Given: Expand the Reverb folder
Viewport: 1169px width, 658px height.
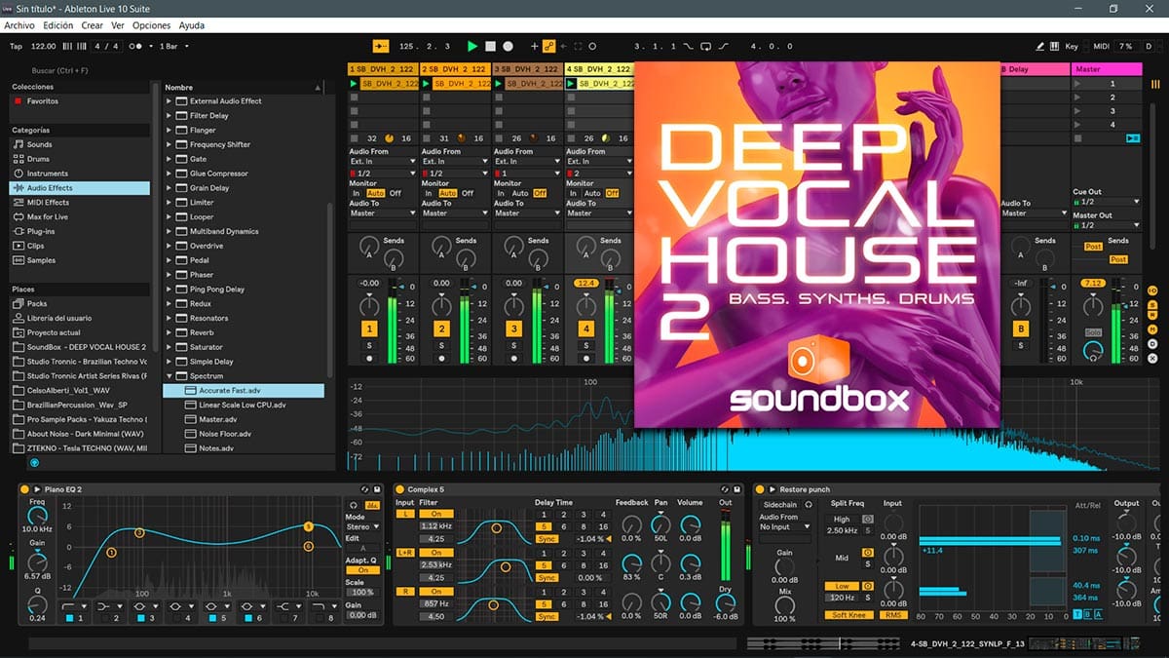Looking at the screenshot, I should pos(170,332).
